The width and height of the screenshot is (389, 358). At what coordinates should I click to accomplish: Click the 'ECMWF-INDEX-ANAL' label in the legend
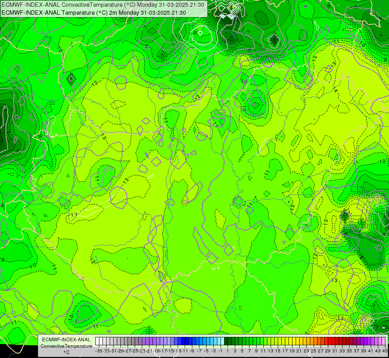(66, 340)
